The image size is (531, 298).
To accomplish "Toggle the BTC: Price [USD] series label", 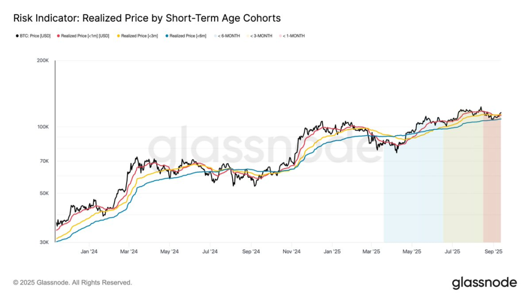I will coord(35,36).
